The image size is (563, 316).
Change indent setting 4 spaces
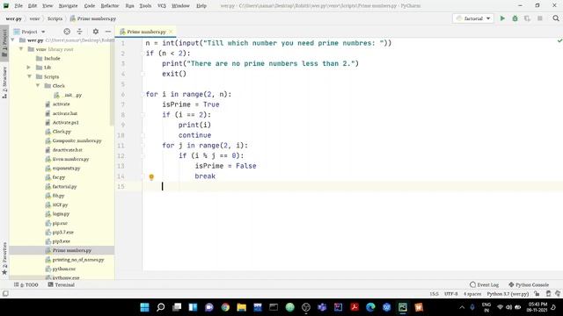point(472,294)
